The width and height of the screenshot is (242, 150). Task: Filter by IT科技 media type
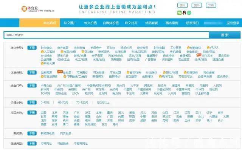coord(111,47)
